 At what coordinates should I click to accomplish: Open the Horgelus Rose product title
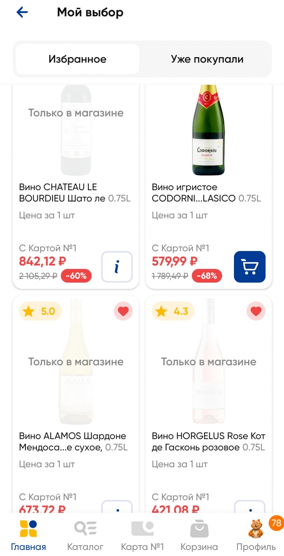click(x=208, y=441)
